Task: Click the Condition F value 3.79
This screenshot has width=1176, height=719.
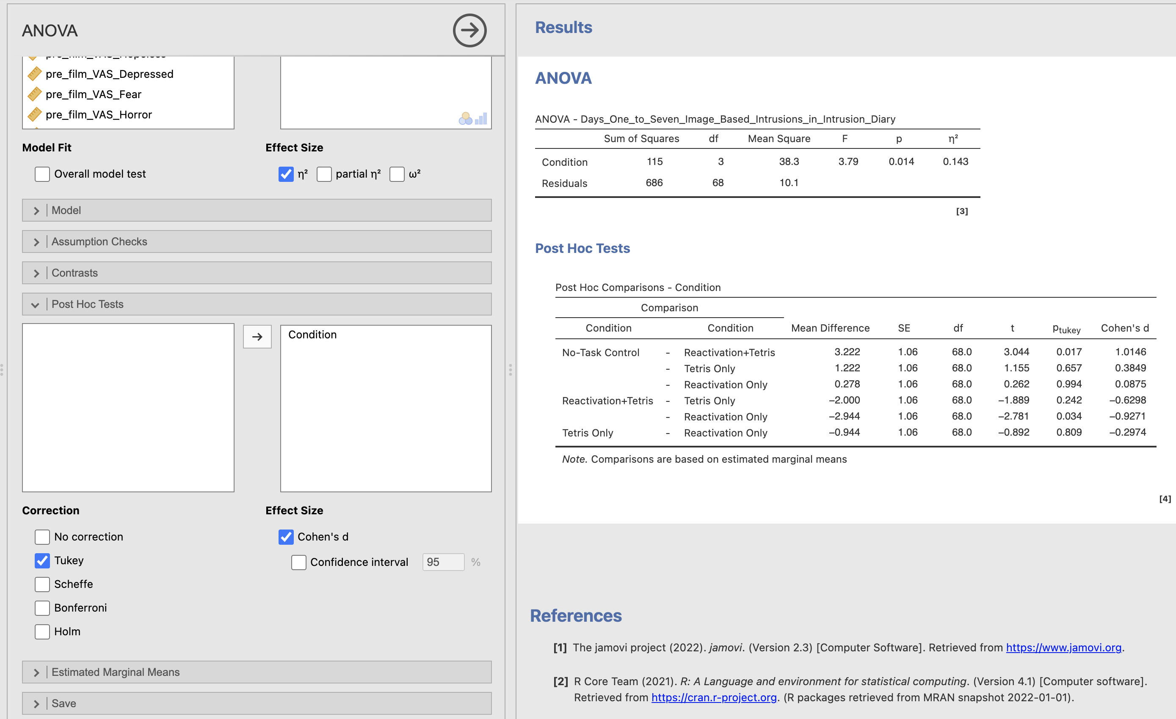Action: click(x=848, y=162)
